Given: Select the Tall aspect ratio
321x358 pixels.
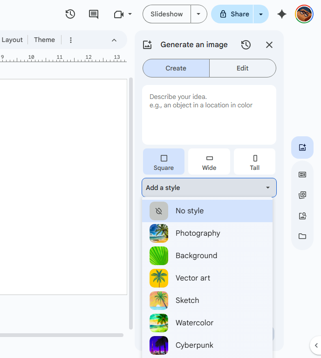Looking at the screenshot, I should [255, 161].
